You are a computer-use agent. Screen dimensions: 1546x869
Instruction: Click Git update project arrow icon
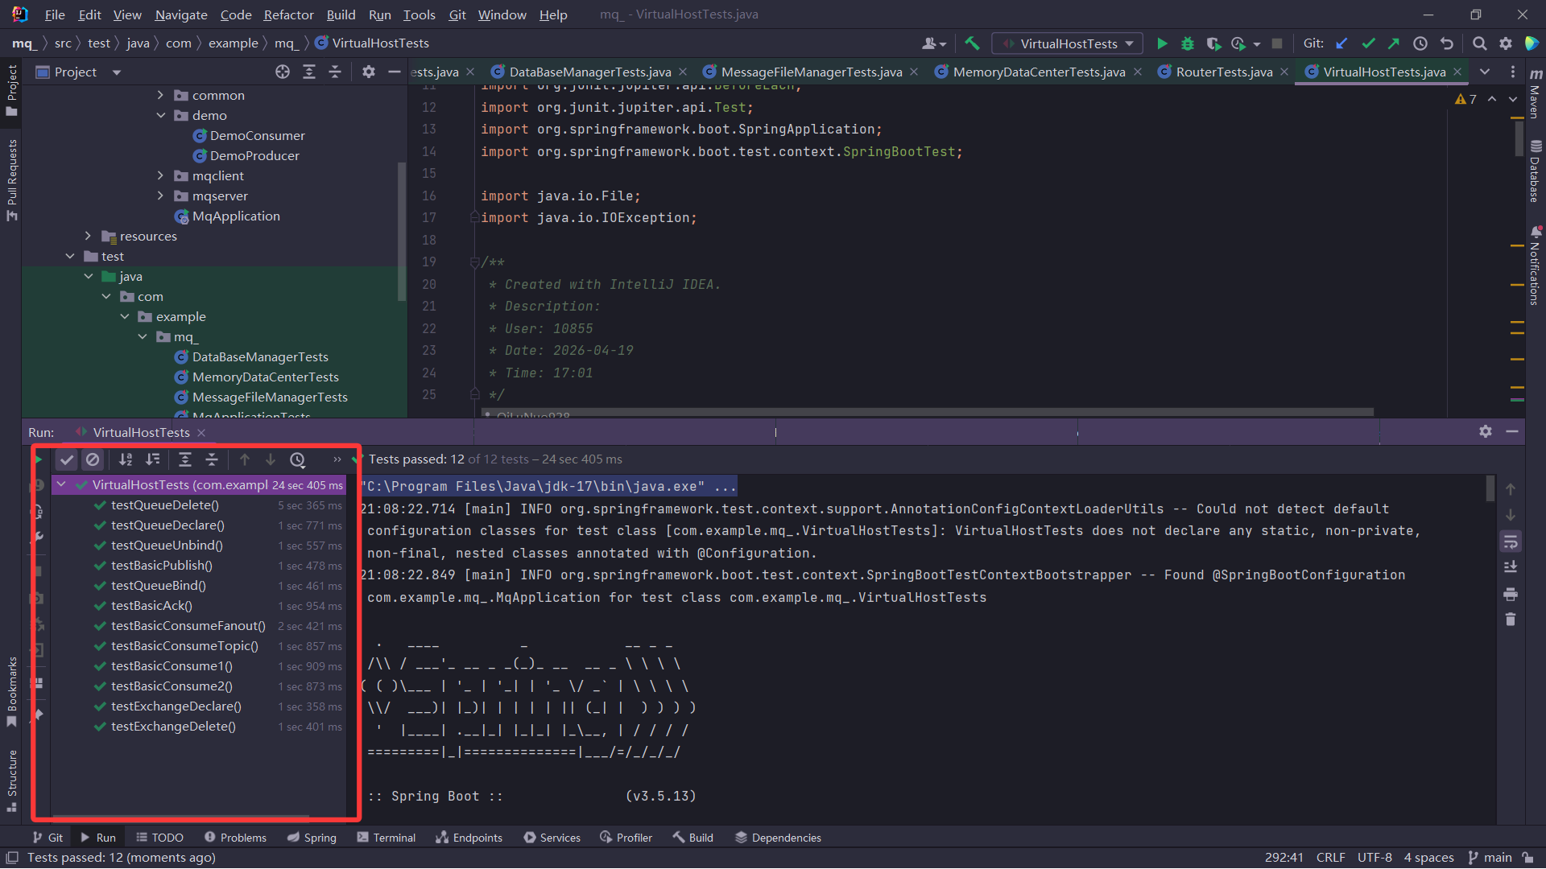pyautogui.click(x=1341, y=43)
